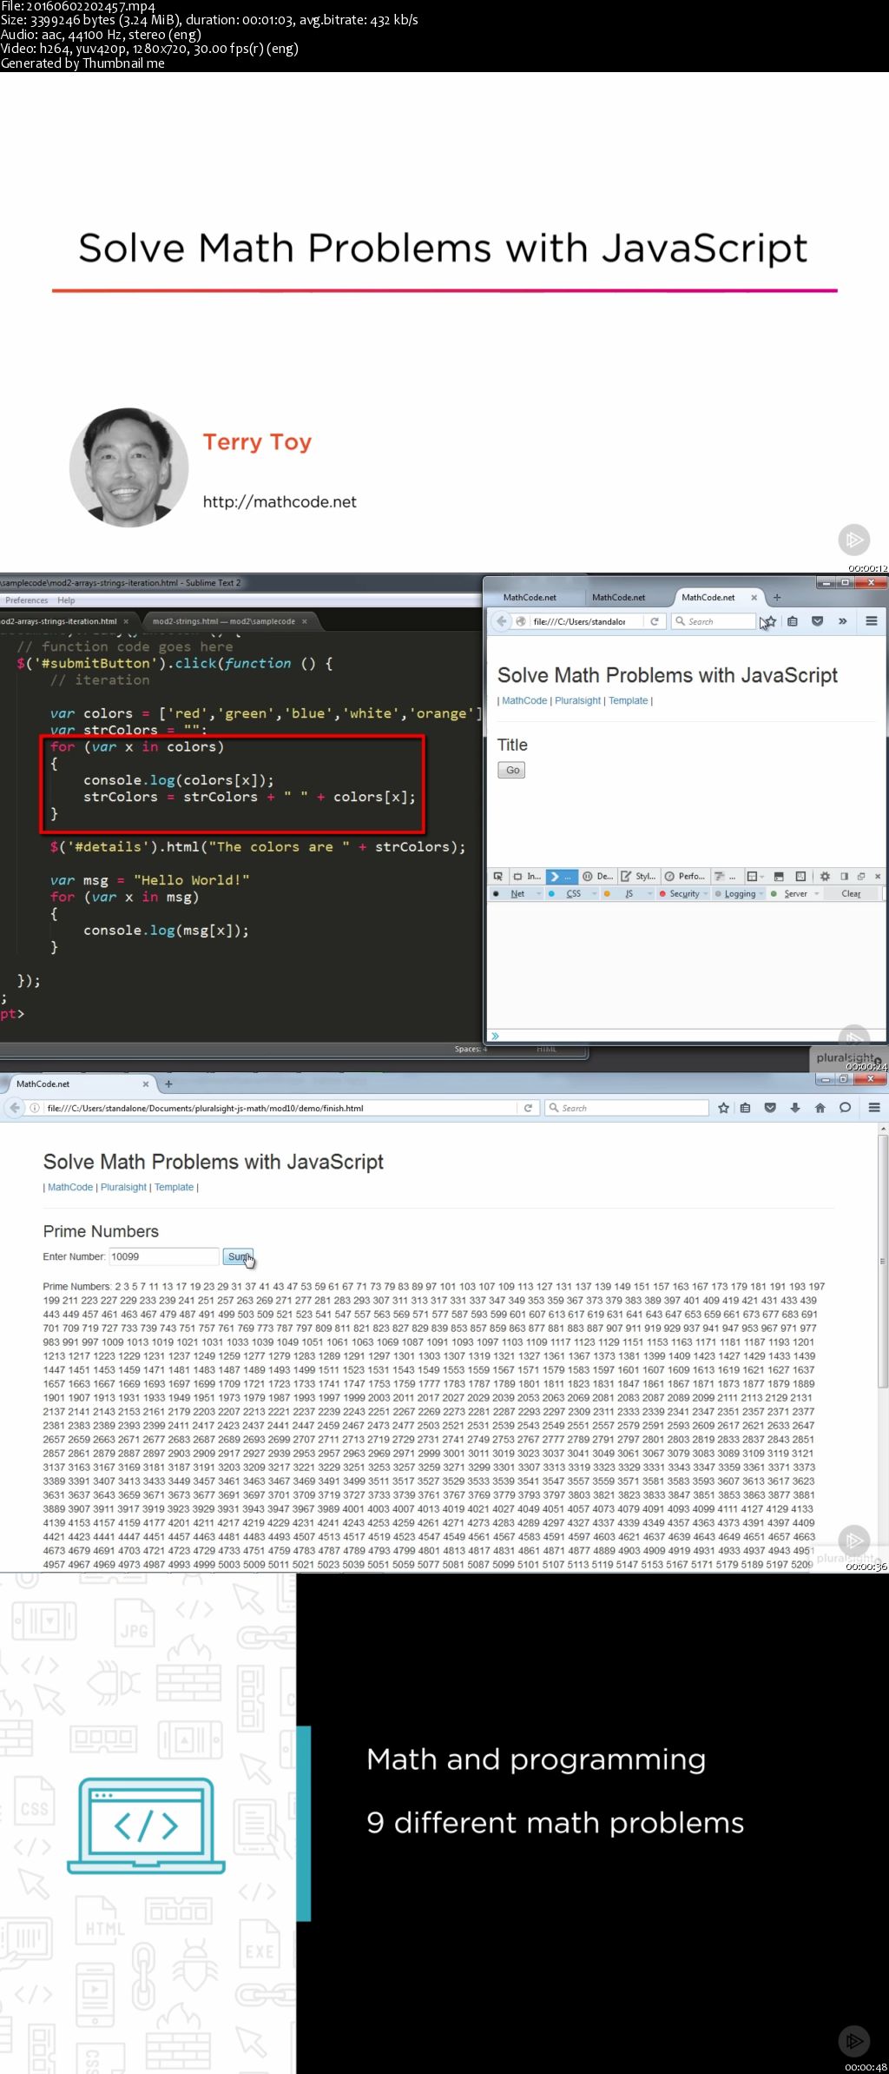The height and width of the screenshot is (2074, 889).
Task: Open devtools settings gear
Action: coord(825,876)
